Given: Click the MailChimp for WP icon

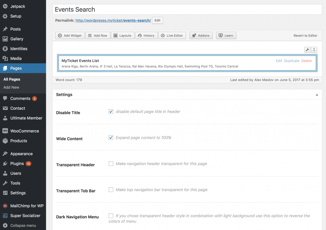Looking at the screenshot, I should (5, 206).
